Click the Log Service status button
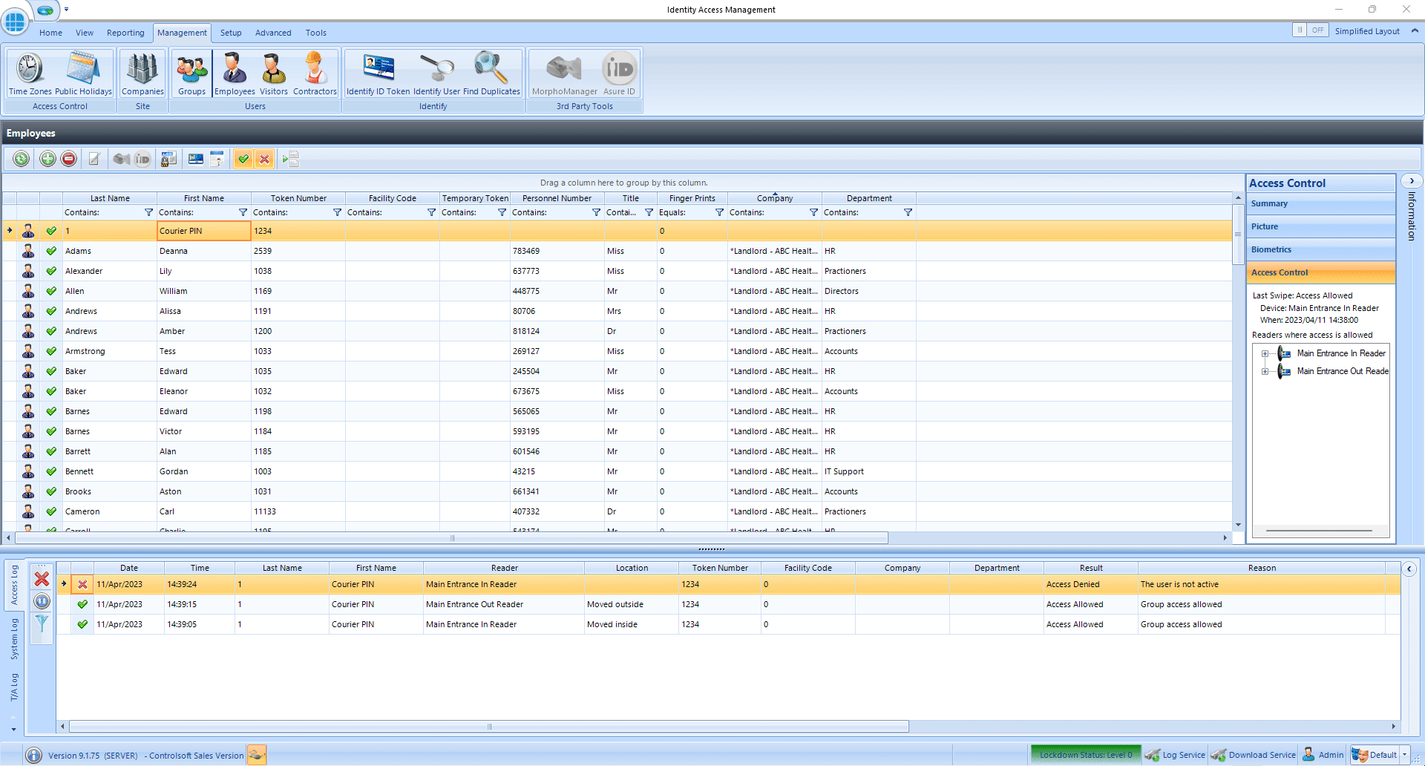The width and height of the screenshot is (1425, 766). click(x=1176, y=756)
